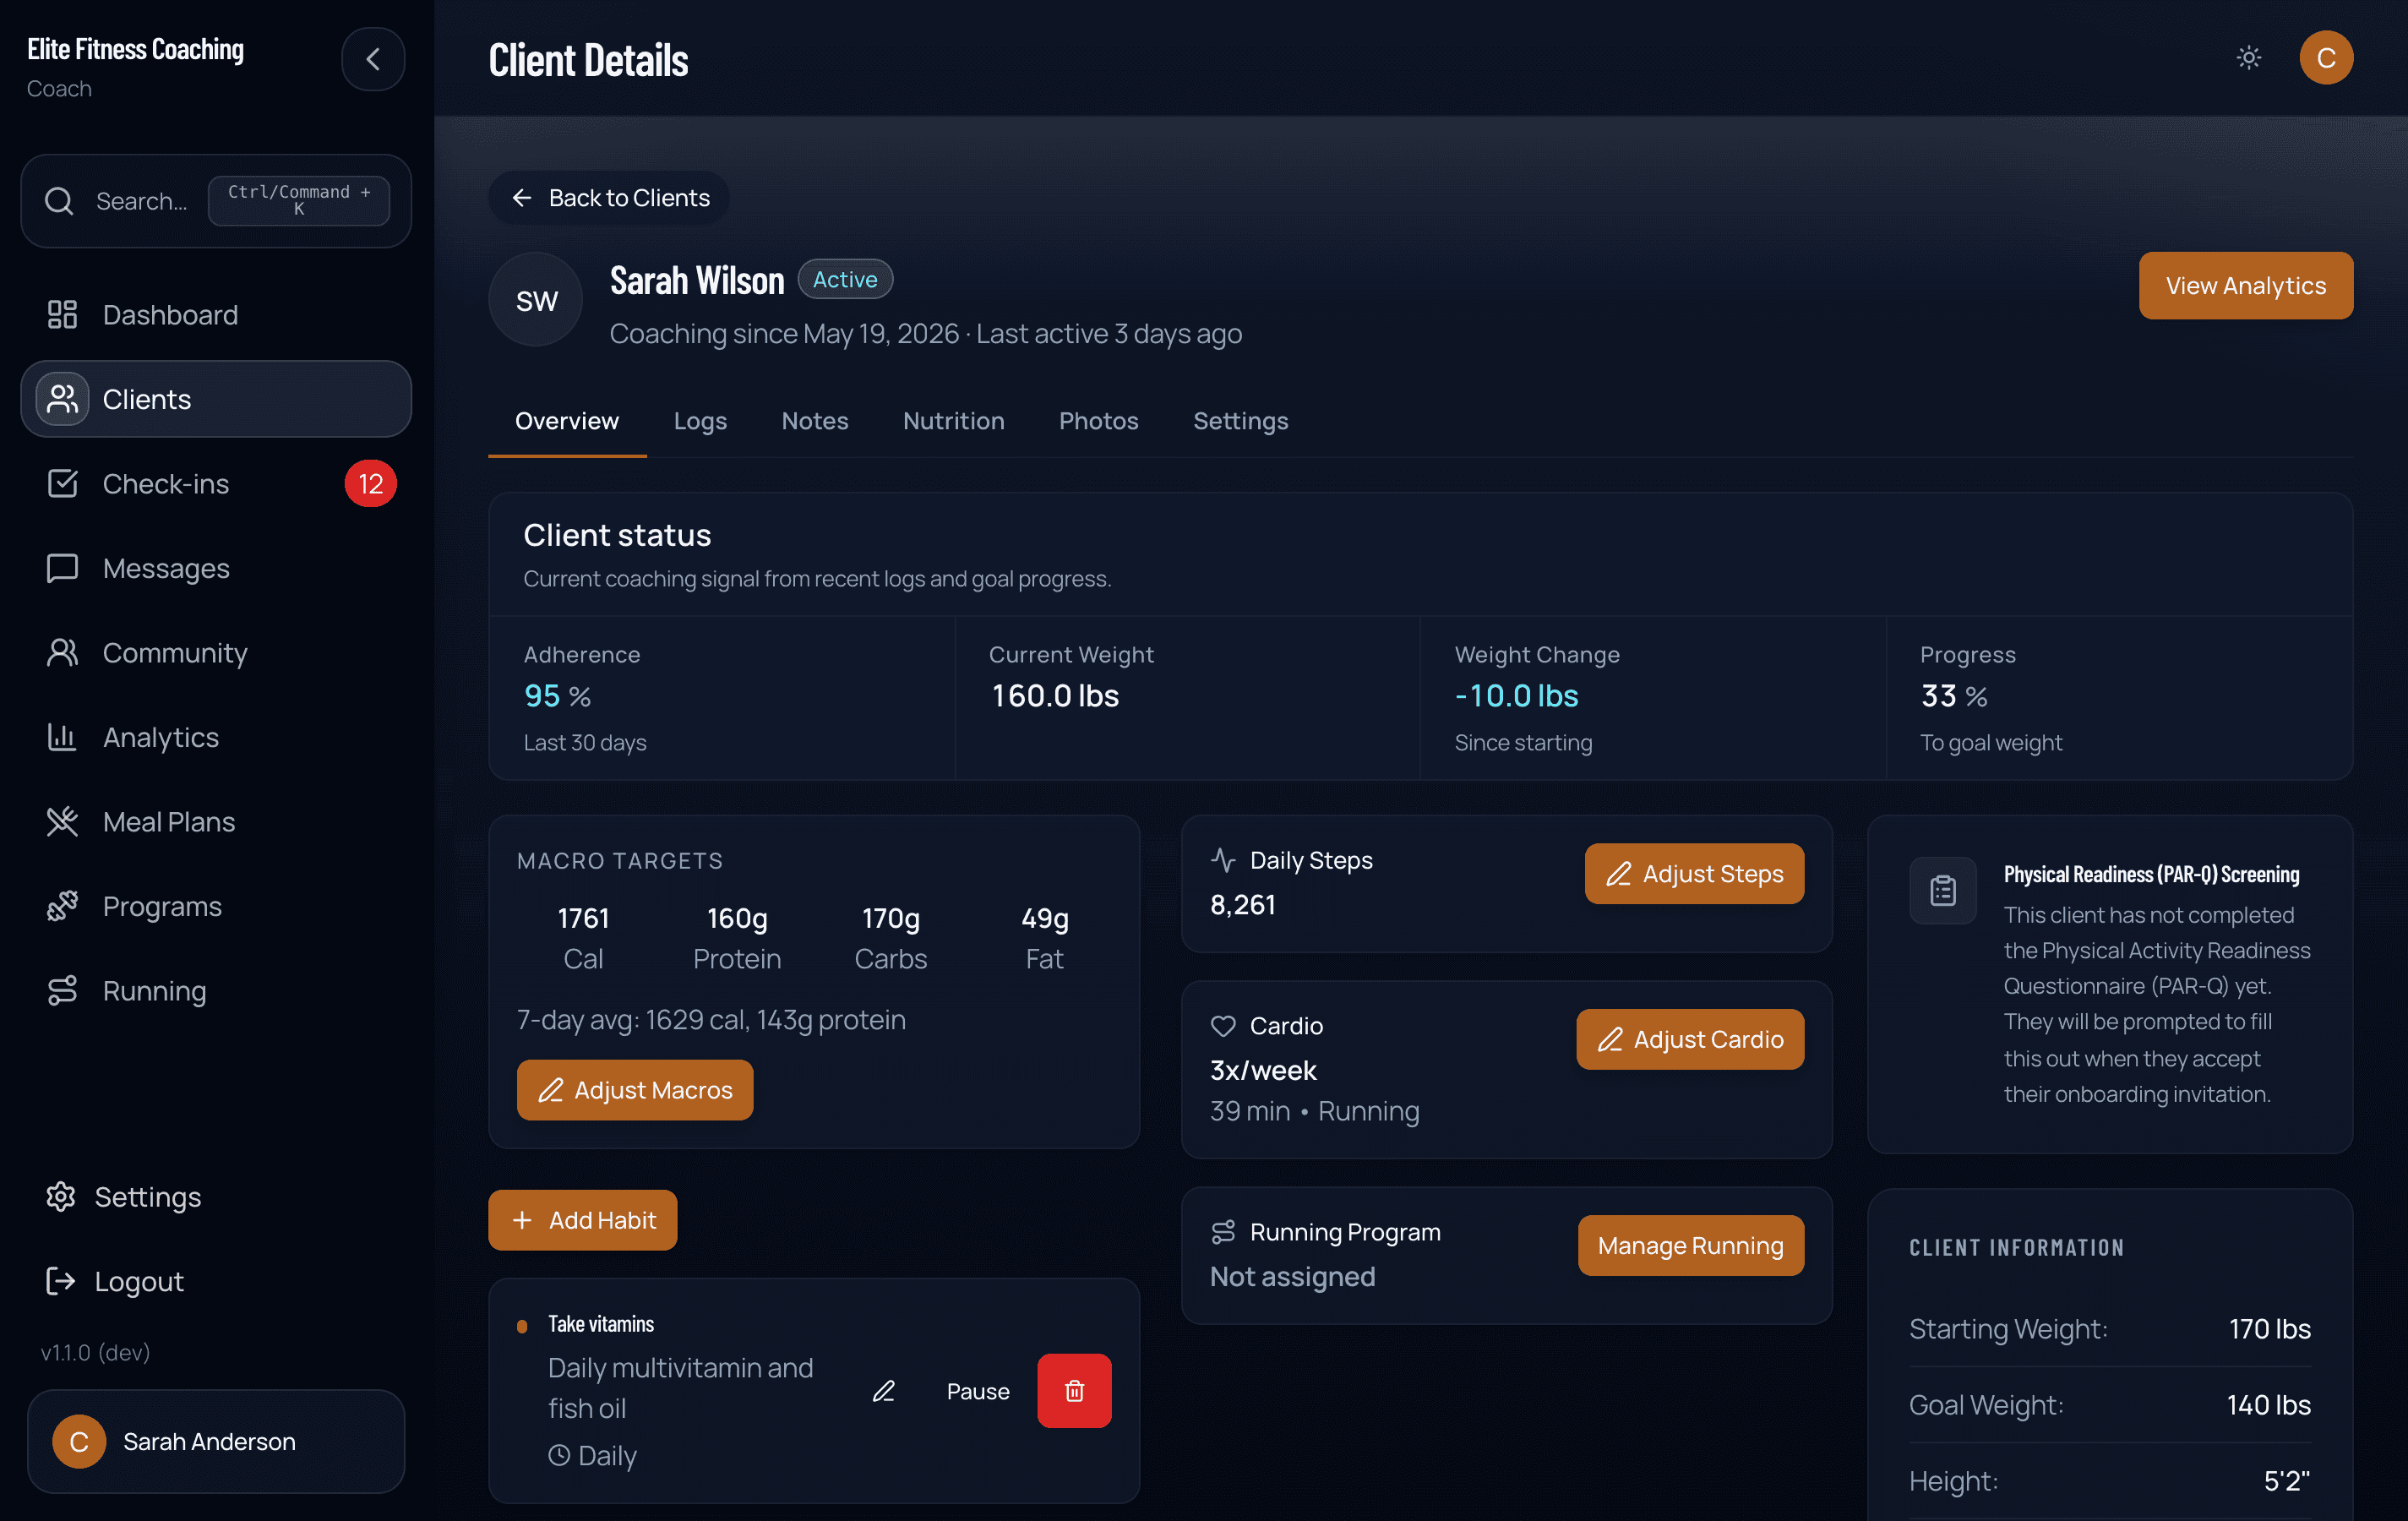
Task: Click the Messages chat bubble icon
Action: pos(62,568)
